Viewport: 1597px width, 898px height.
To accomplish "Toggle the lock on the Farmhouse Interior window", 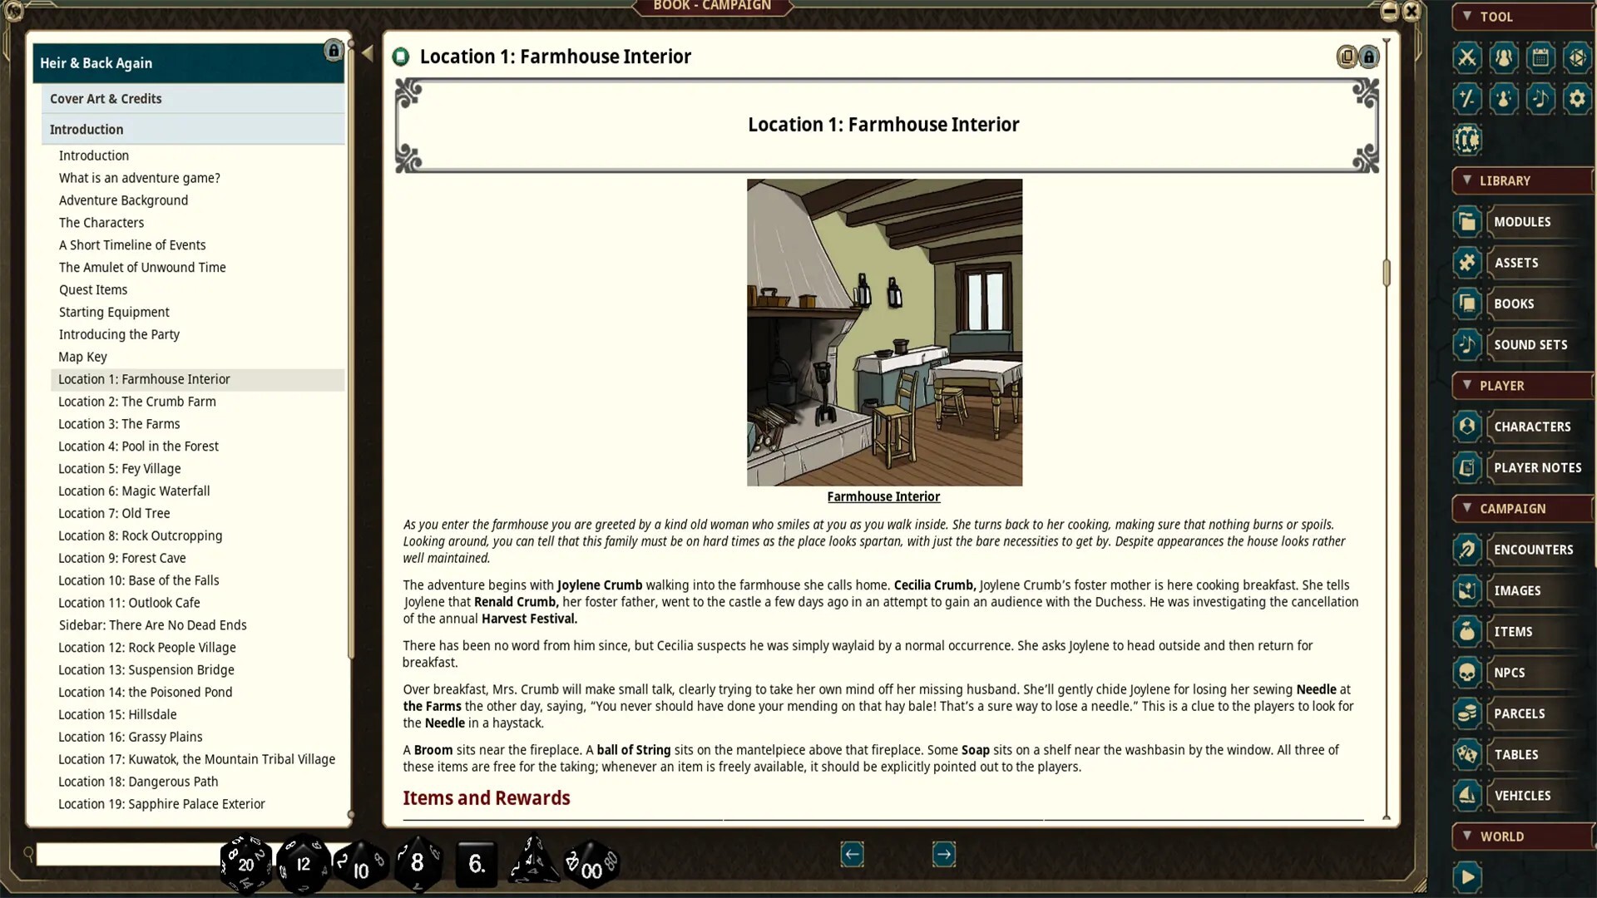I will point(1368,57).
